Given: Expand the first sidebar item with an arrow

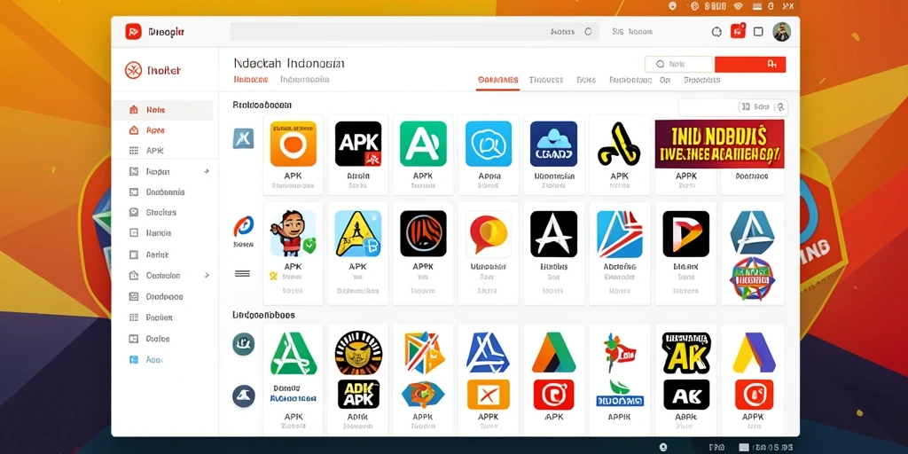Looking at the screenshot, I should 206,171.
